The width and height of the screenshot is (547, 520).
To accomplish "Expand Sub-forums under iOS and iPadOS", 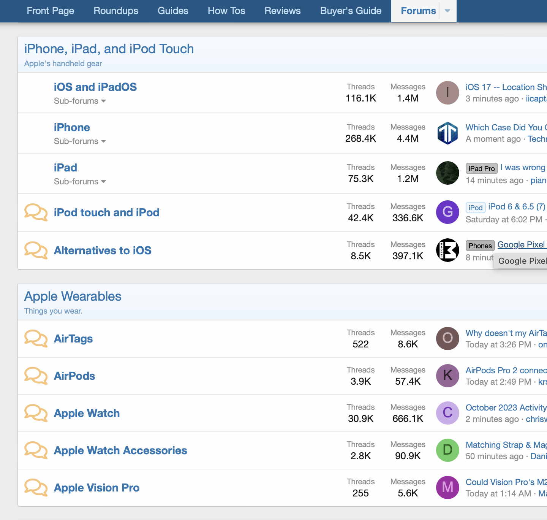I will [x=80, y=101].
